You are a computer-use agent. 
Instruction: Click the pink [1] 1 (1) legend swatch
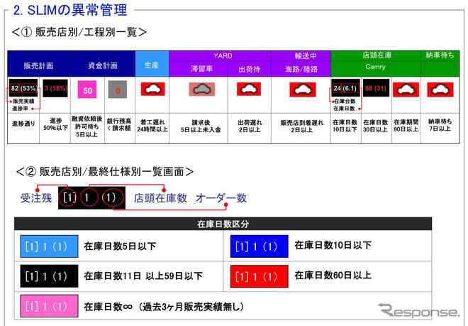(49, 306)
